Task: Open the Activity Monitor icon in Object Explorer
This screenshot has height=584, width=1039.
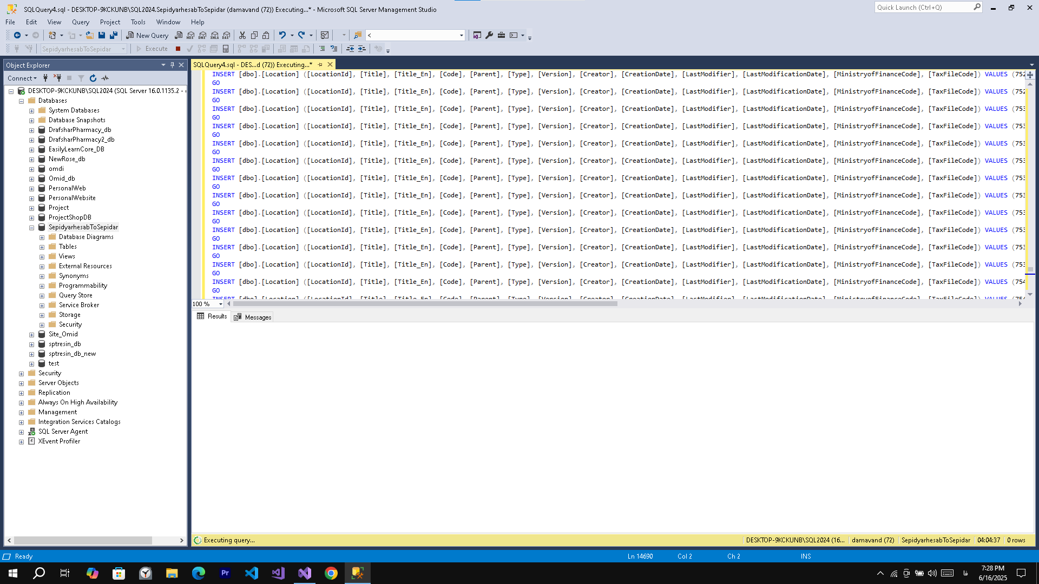Action: tap(106, 78)
